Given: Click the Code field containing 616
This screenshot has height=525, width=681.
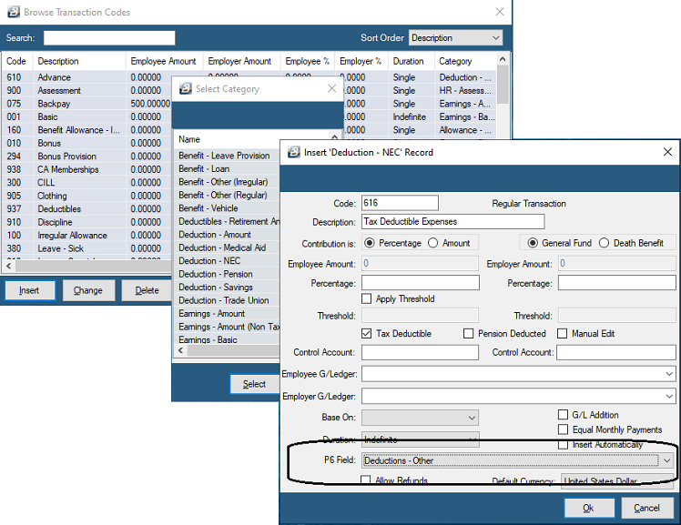Looking at the screenshot, I should click(400, 203).
